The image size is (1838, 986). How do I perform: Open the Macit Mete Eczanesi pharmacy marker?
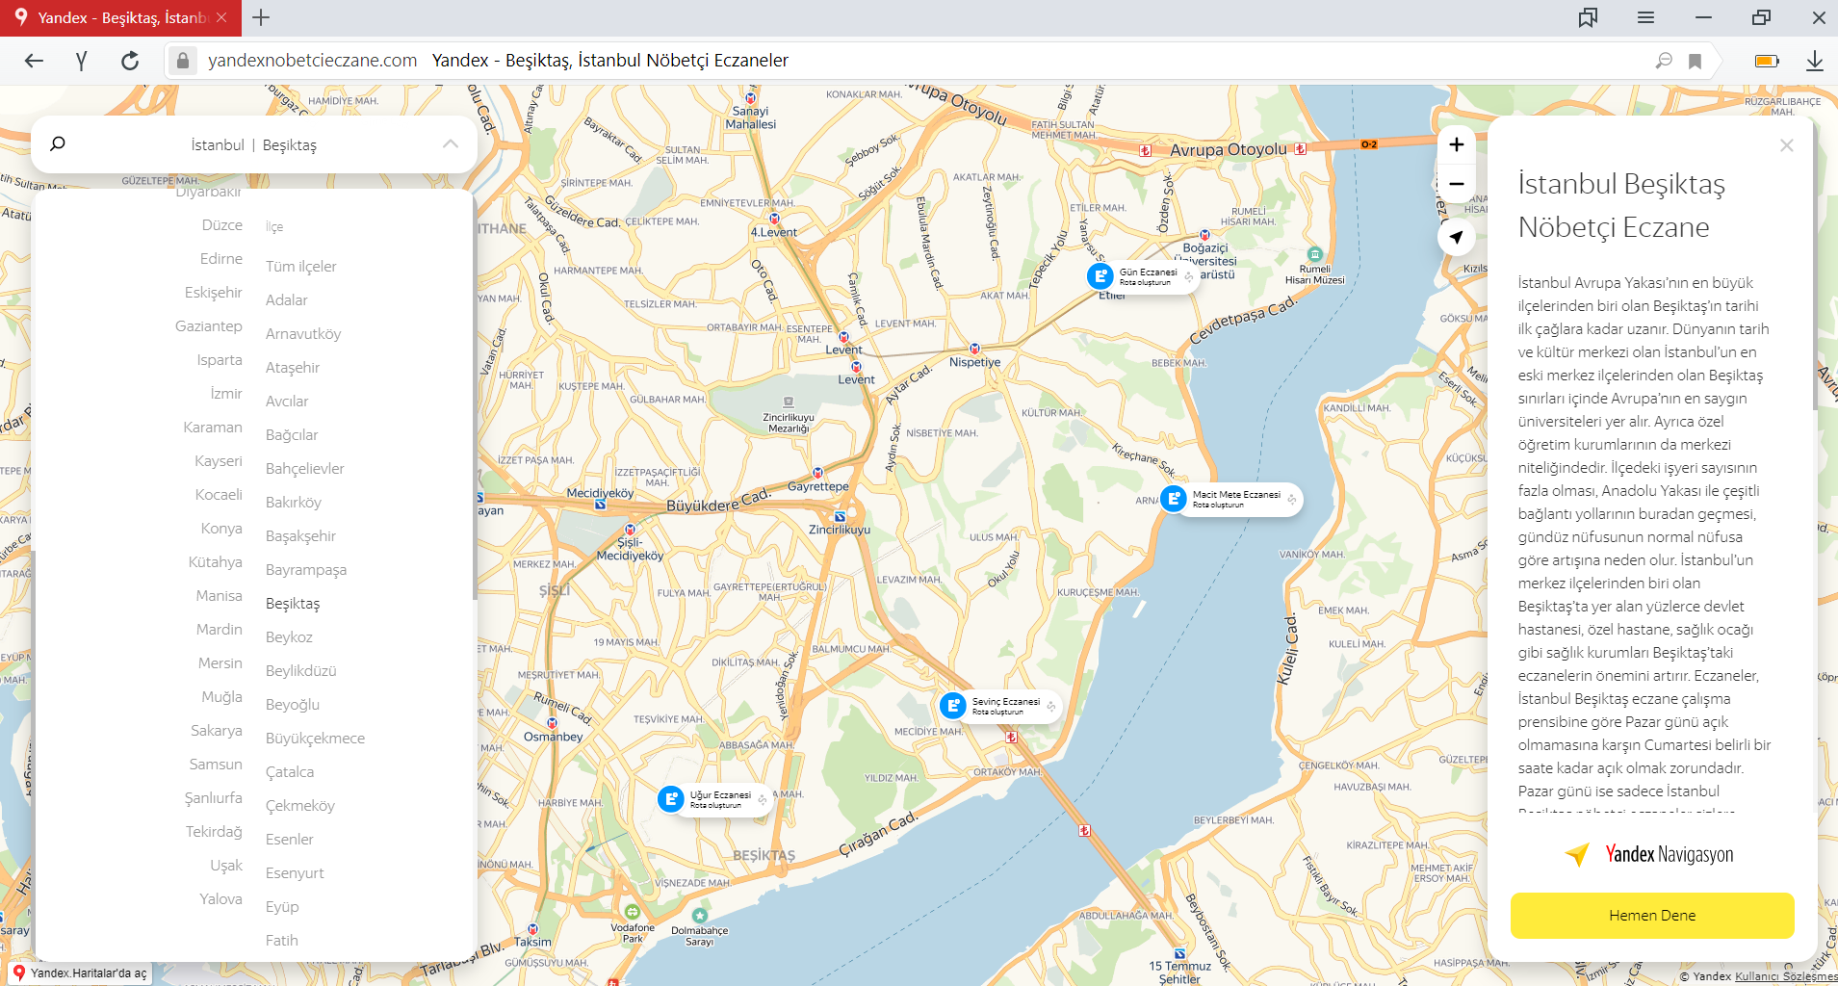point(1174,499)
